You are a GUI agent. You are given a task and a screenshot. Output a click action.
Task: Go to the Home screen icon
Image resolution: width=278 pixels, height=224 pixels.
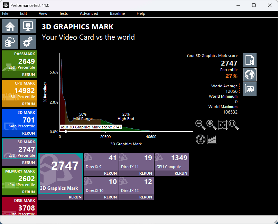pyautogui.click(x=10, y=26)
